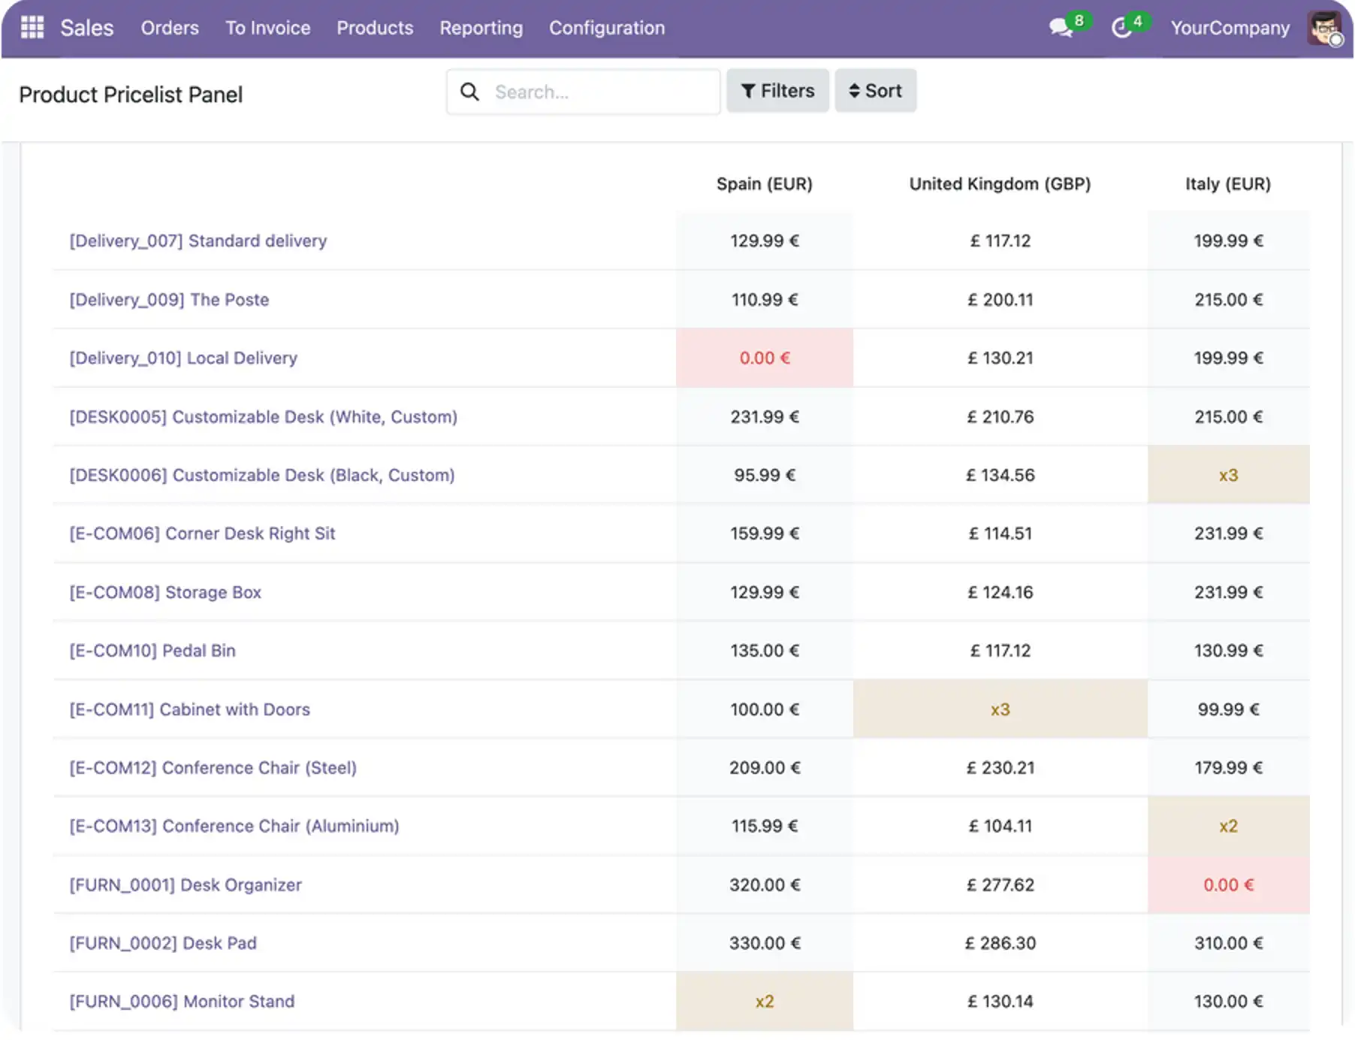Open the activities clock icon
The width and height of the screenshot is (1355, 1040).
coord(1121,28)
